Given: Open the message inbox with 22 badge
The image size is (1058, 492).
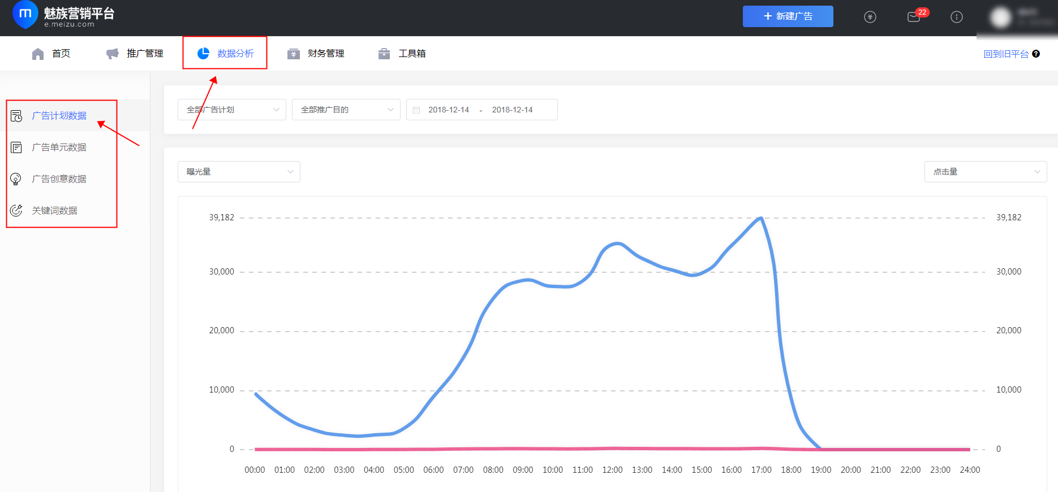Looking at the screenshot, I should (x=914, y=17).
